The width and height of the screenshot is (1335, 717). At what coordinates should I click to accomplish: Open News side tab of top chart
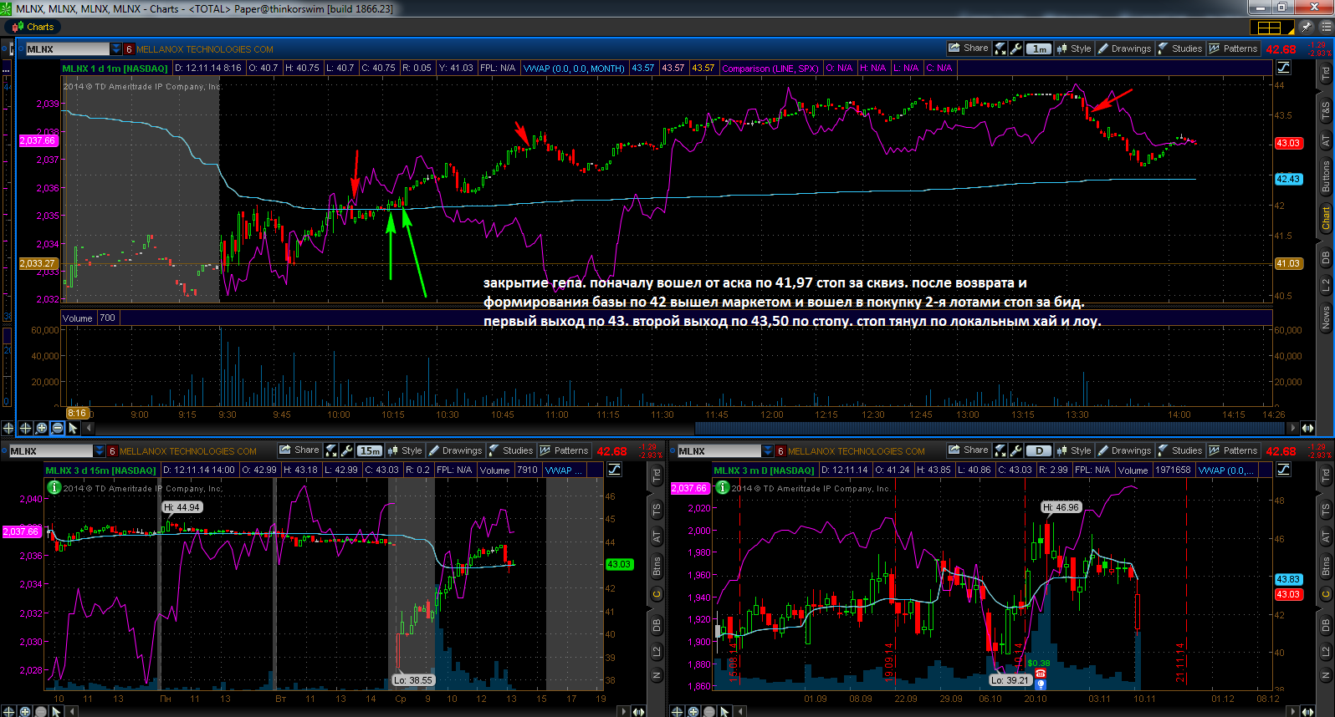[x=1326, y=318]
